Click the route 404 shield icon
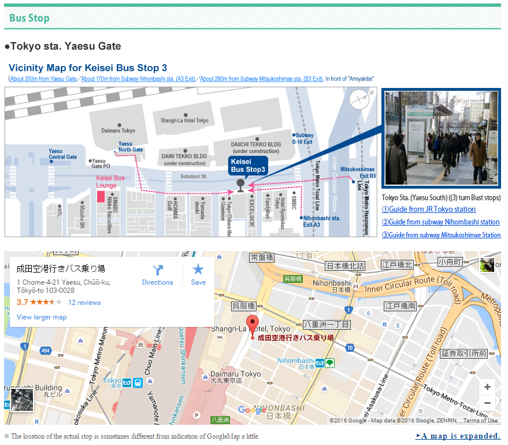The width and height of the screenshot is (508, 445). tap(45, 351)
